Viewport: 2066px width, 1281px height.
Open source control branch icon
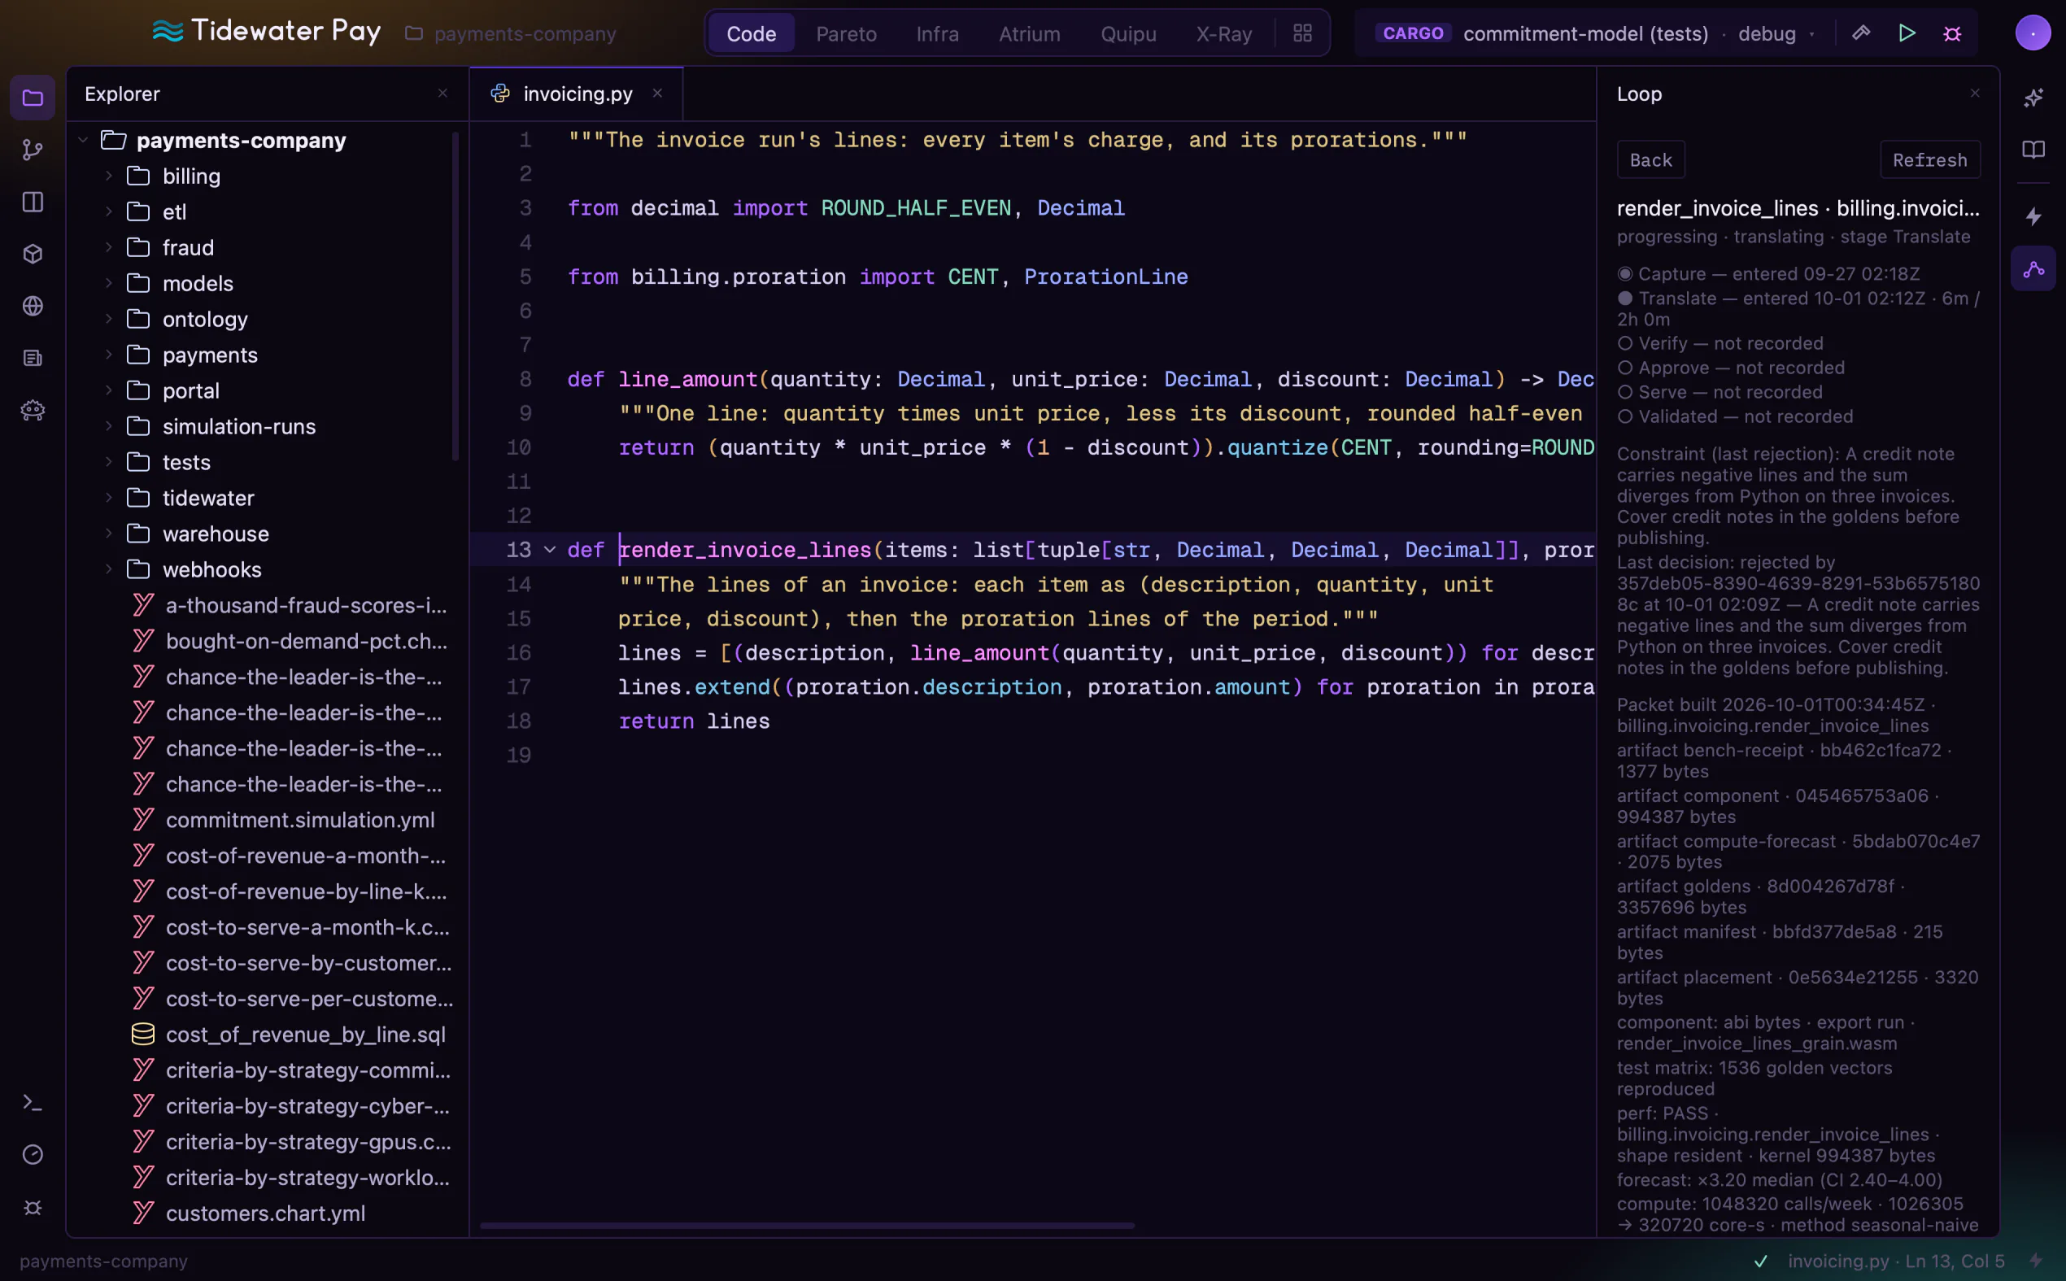point(33,150)
